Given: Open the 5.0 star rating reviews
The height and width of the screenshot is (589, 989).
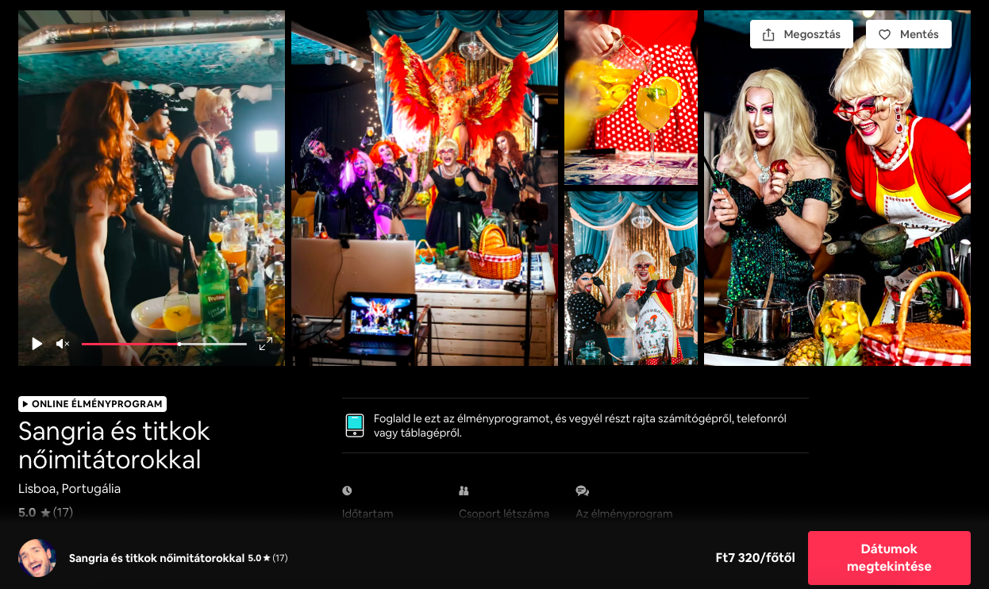Looking at the screenshot, I should point(45,513).
